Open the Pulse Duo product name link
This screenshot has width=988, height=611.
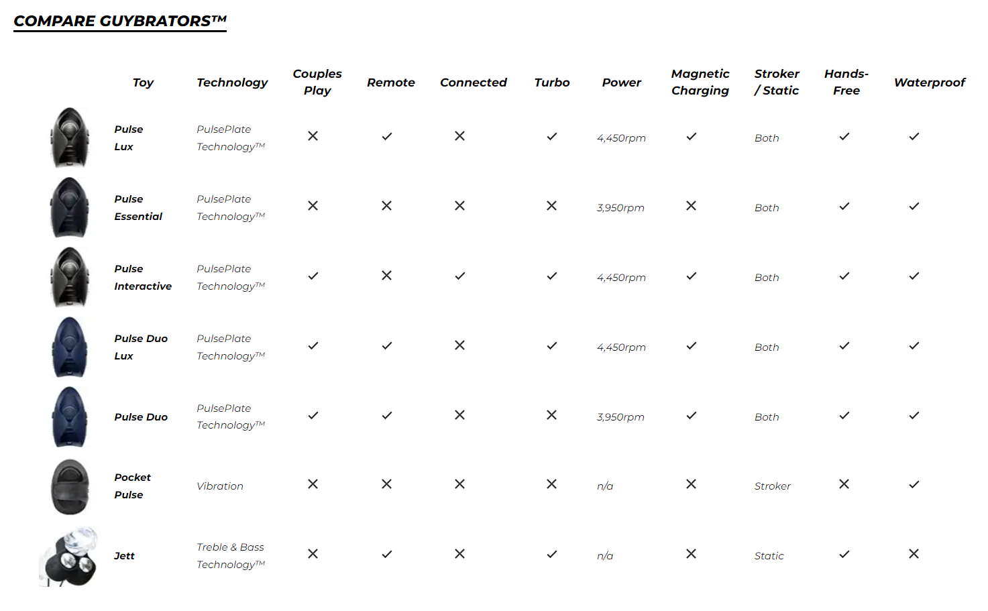141,417
